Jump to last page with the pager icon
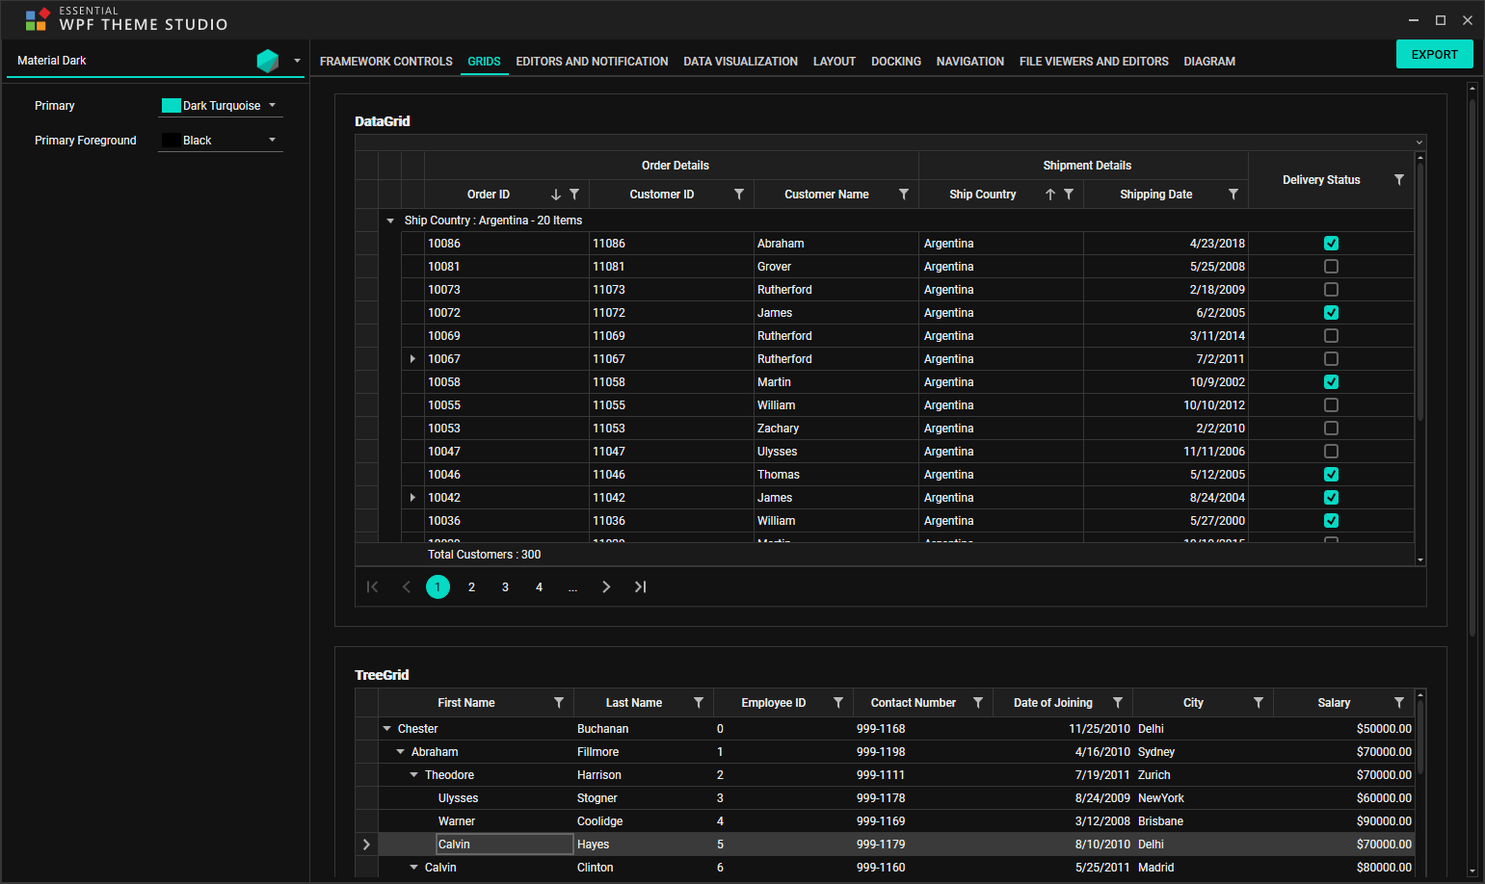The height and width of the screenshot is (884, 1485). (640, 586)
